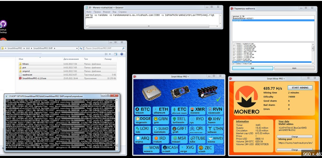Open the Explorer view options dropdown arrow

pyautogui.click(x=110, y=54)
